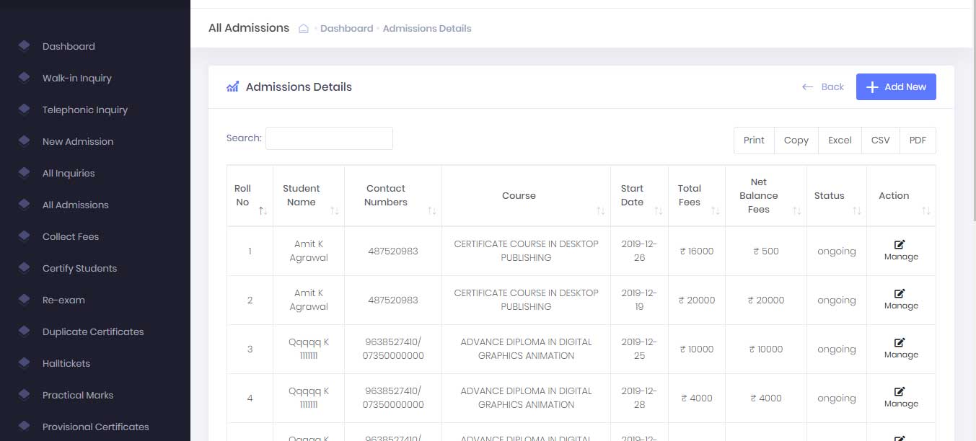This screenshot has height=441, width=976.
Task: Click the diamond icon beside Dashboard
Action: (24, 46)
